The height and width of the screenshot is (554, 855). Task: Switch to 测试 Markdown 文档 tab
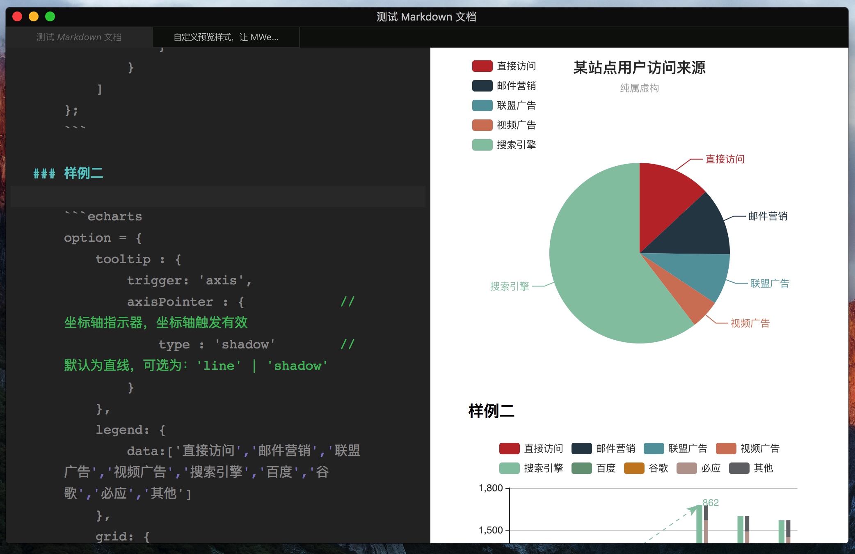(x=79, y=37)
